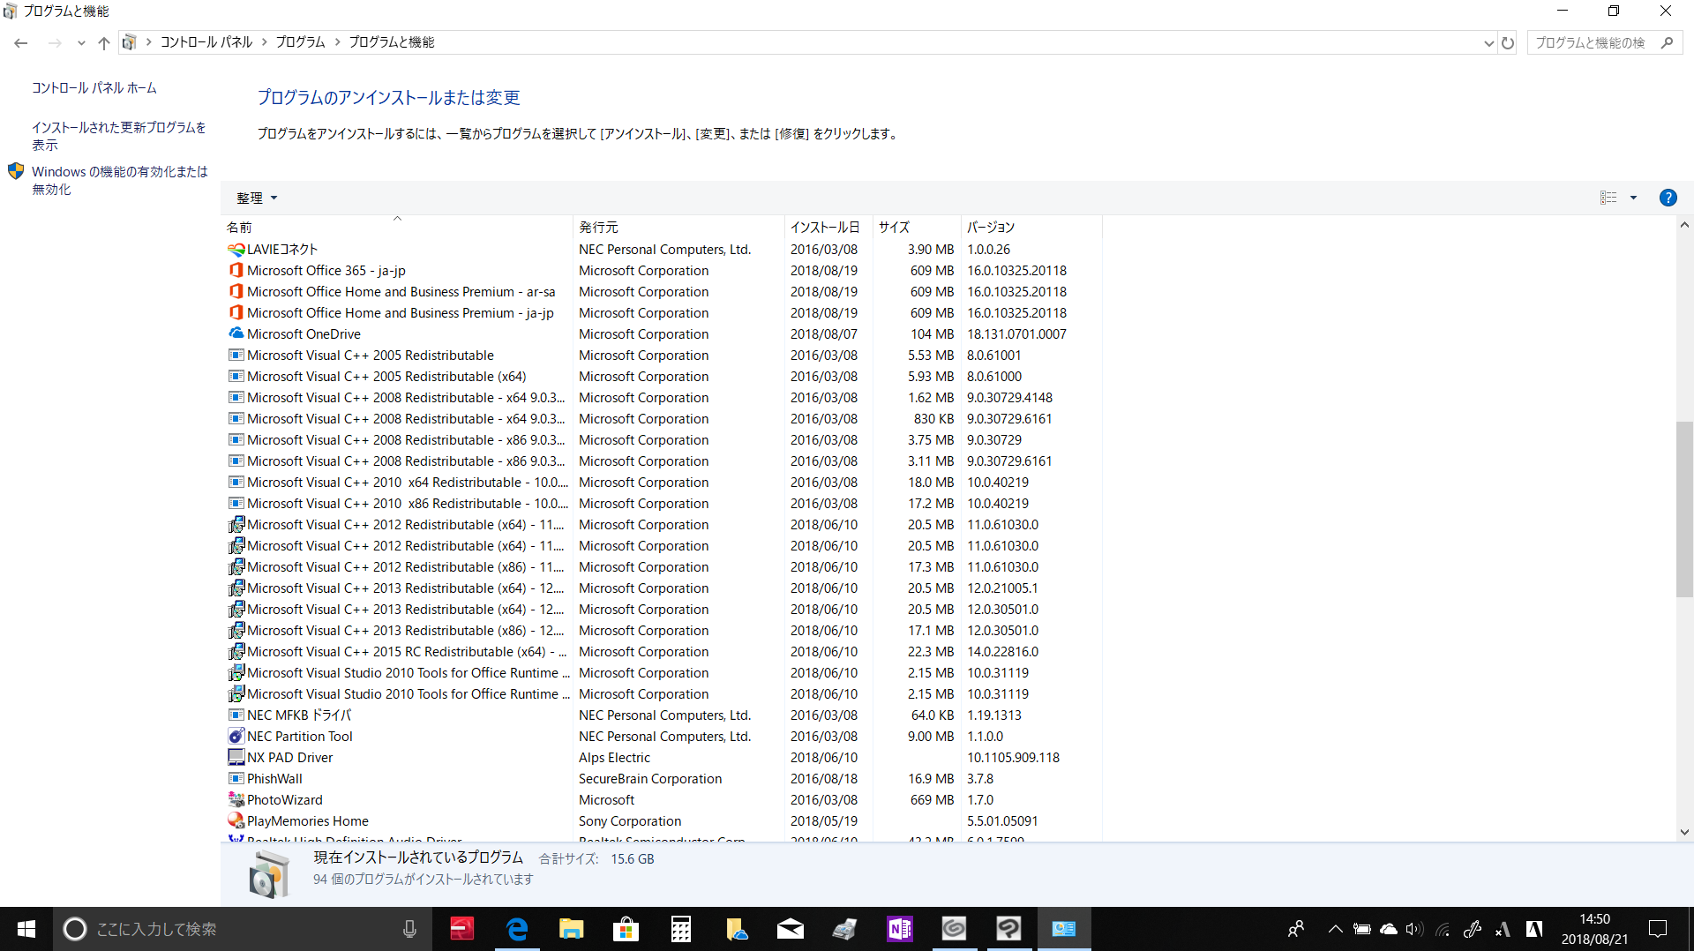This screenshot has height=951, width=1694.
Task: Refresh the programs list
Action: click(x=1508, y=42)
